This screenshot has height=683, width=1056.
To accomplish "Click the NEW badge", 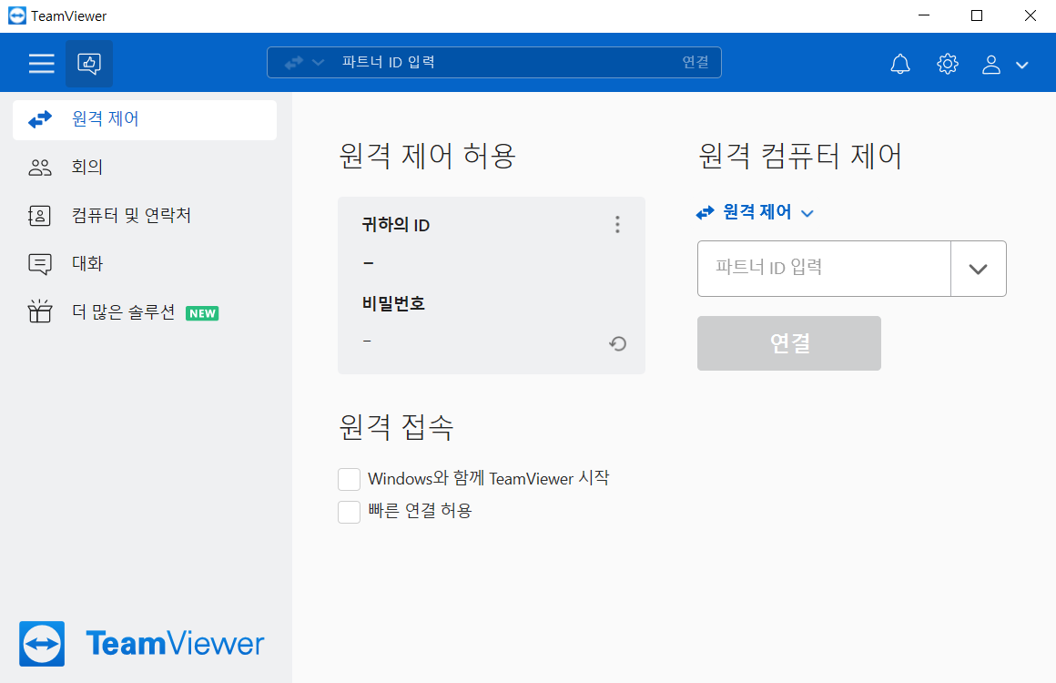I will [202, 313].
